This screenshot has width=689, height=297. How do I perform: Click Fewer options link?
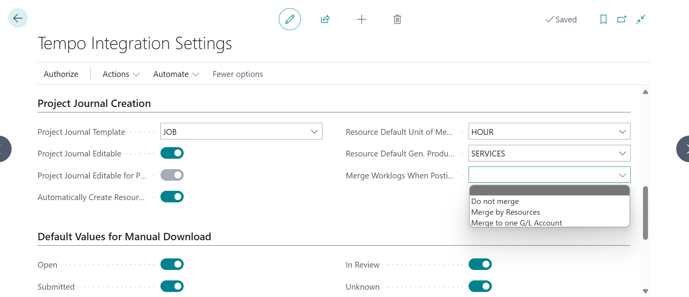point(238,74)
